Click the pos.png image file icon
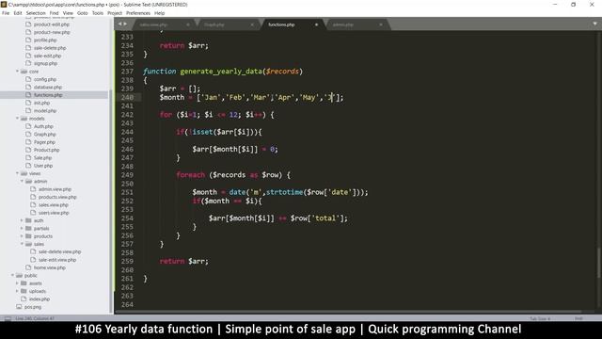 (19, 307)
